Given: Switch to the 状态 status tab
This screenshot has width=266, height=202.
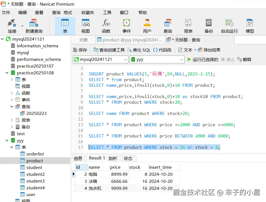Looking at the screenshot, I should pyautogui.click(x=128, y=158).
